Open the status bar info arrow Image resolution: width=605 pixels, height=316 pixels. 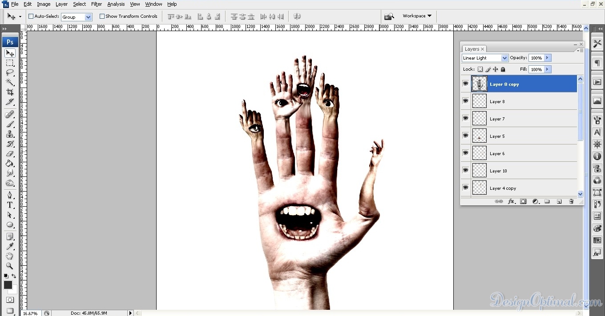pyautogui.click(x=130, y=313)
